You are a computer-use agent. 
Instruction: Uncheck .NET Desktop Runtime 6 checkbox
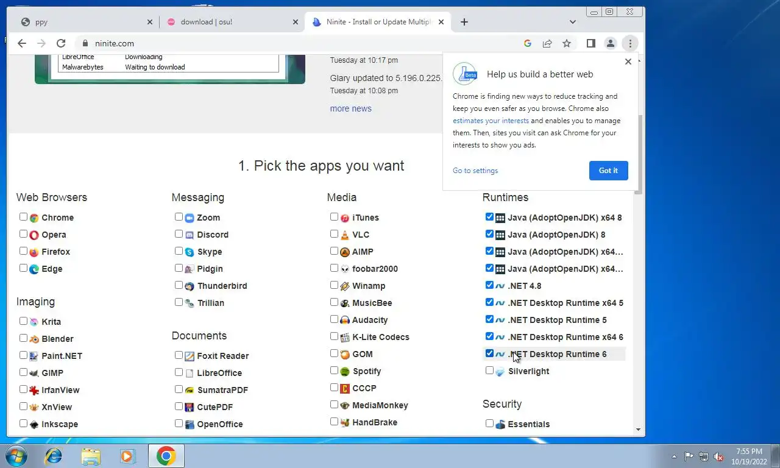[x=489, y=353]
